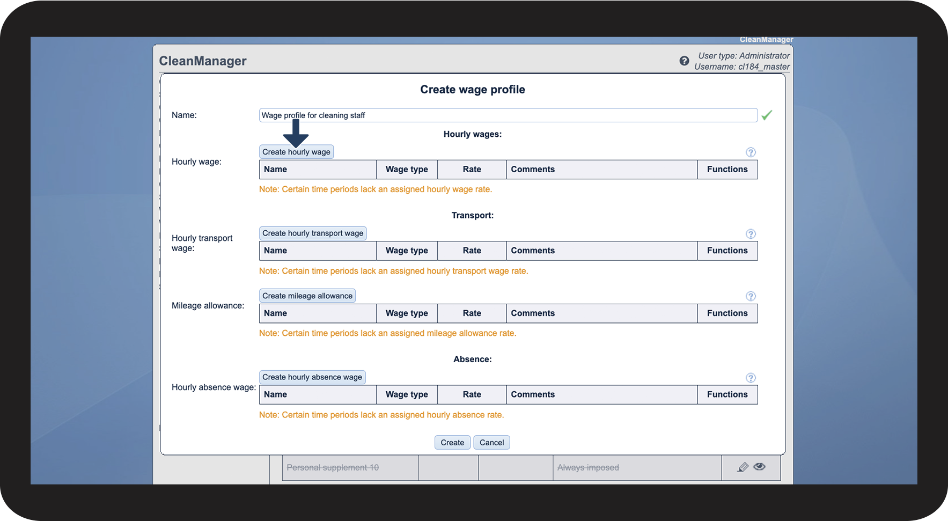Click Create hourly transport wage button
Image resolution: width=948 pixels, height=521 pixels.
coord(313,233)
